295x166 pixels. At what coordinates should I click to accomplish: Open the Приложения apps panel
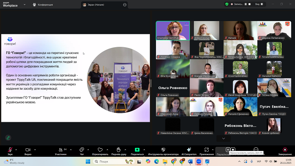click(206, 150)
